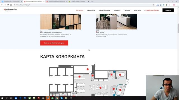Open Chrome three-dot menu
This screenshot has width=179, height=100.
177,5
